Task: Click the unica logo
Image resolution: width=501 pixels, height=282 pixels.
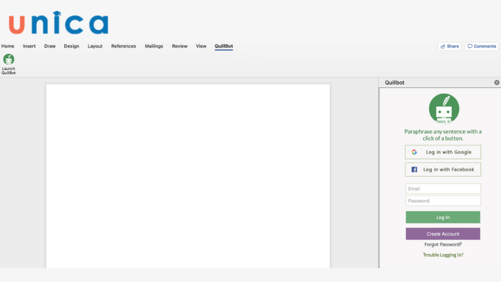Action: click(58, 23)
